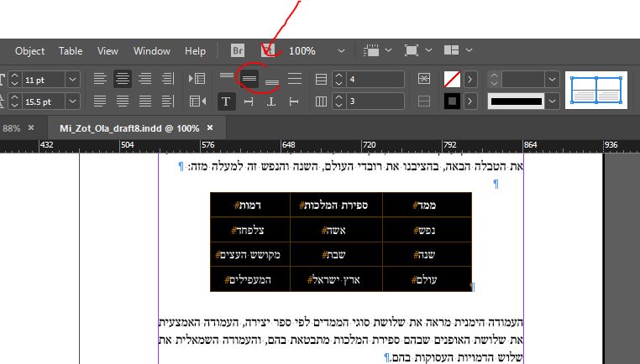This screenshot has width=640, height=364.
Task: Expand the stroke swatch options arrow
Action: coord(470,101)
